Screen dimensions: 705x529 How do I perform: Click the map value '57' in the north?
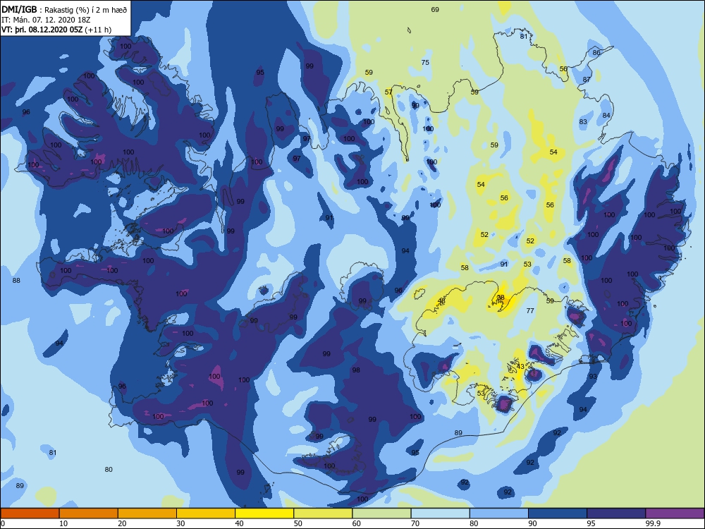coord(388,92)
